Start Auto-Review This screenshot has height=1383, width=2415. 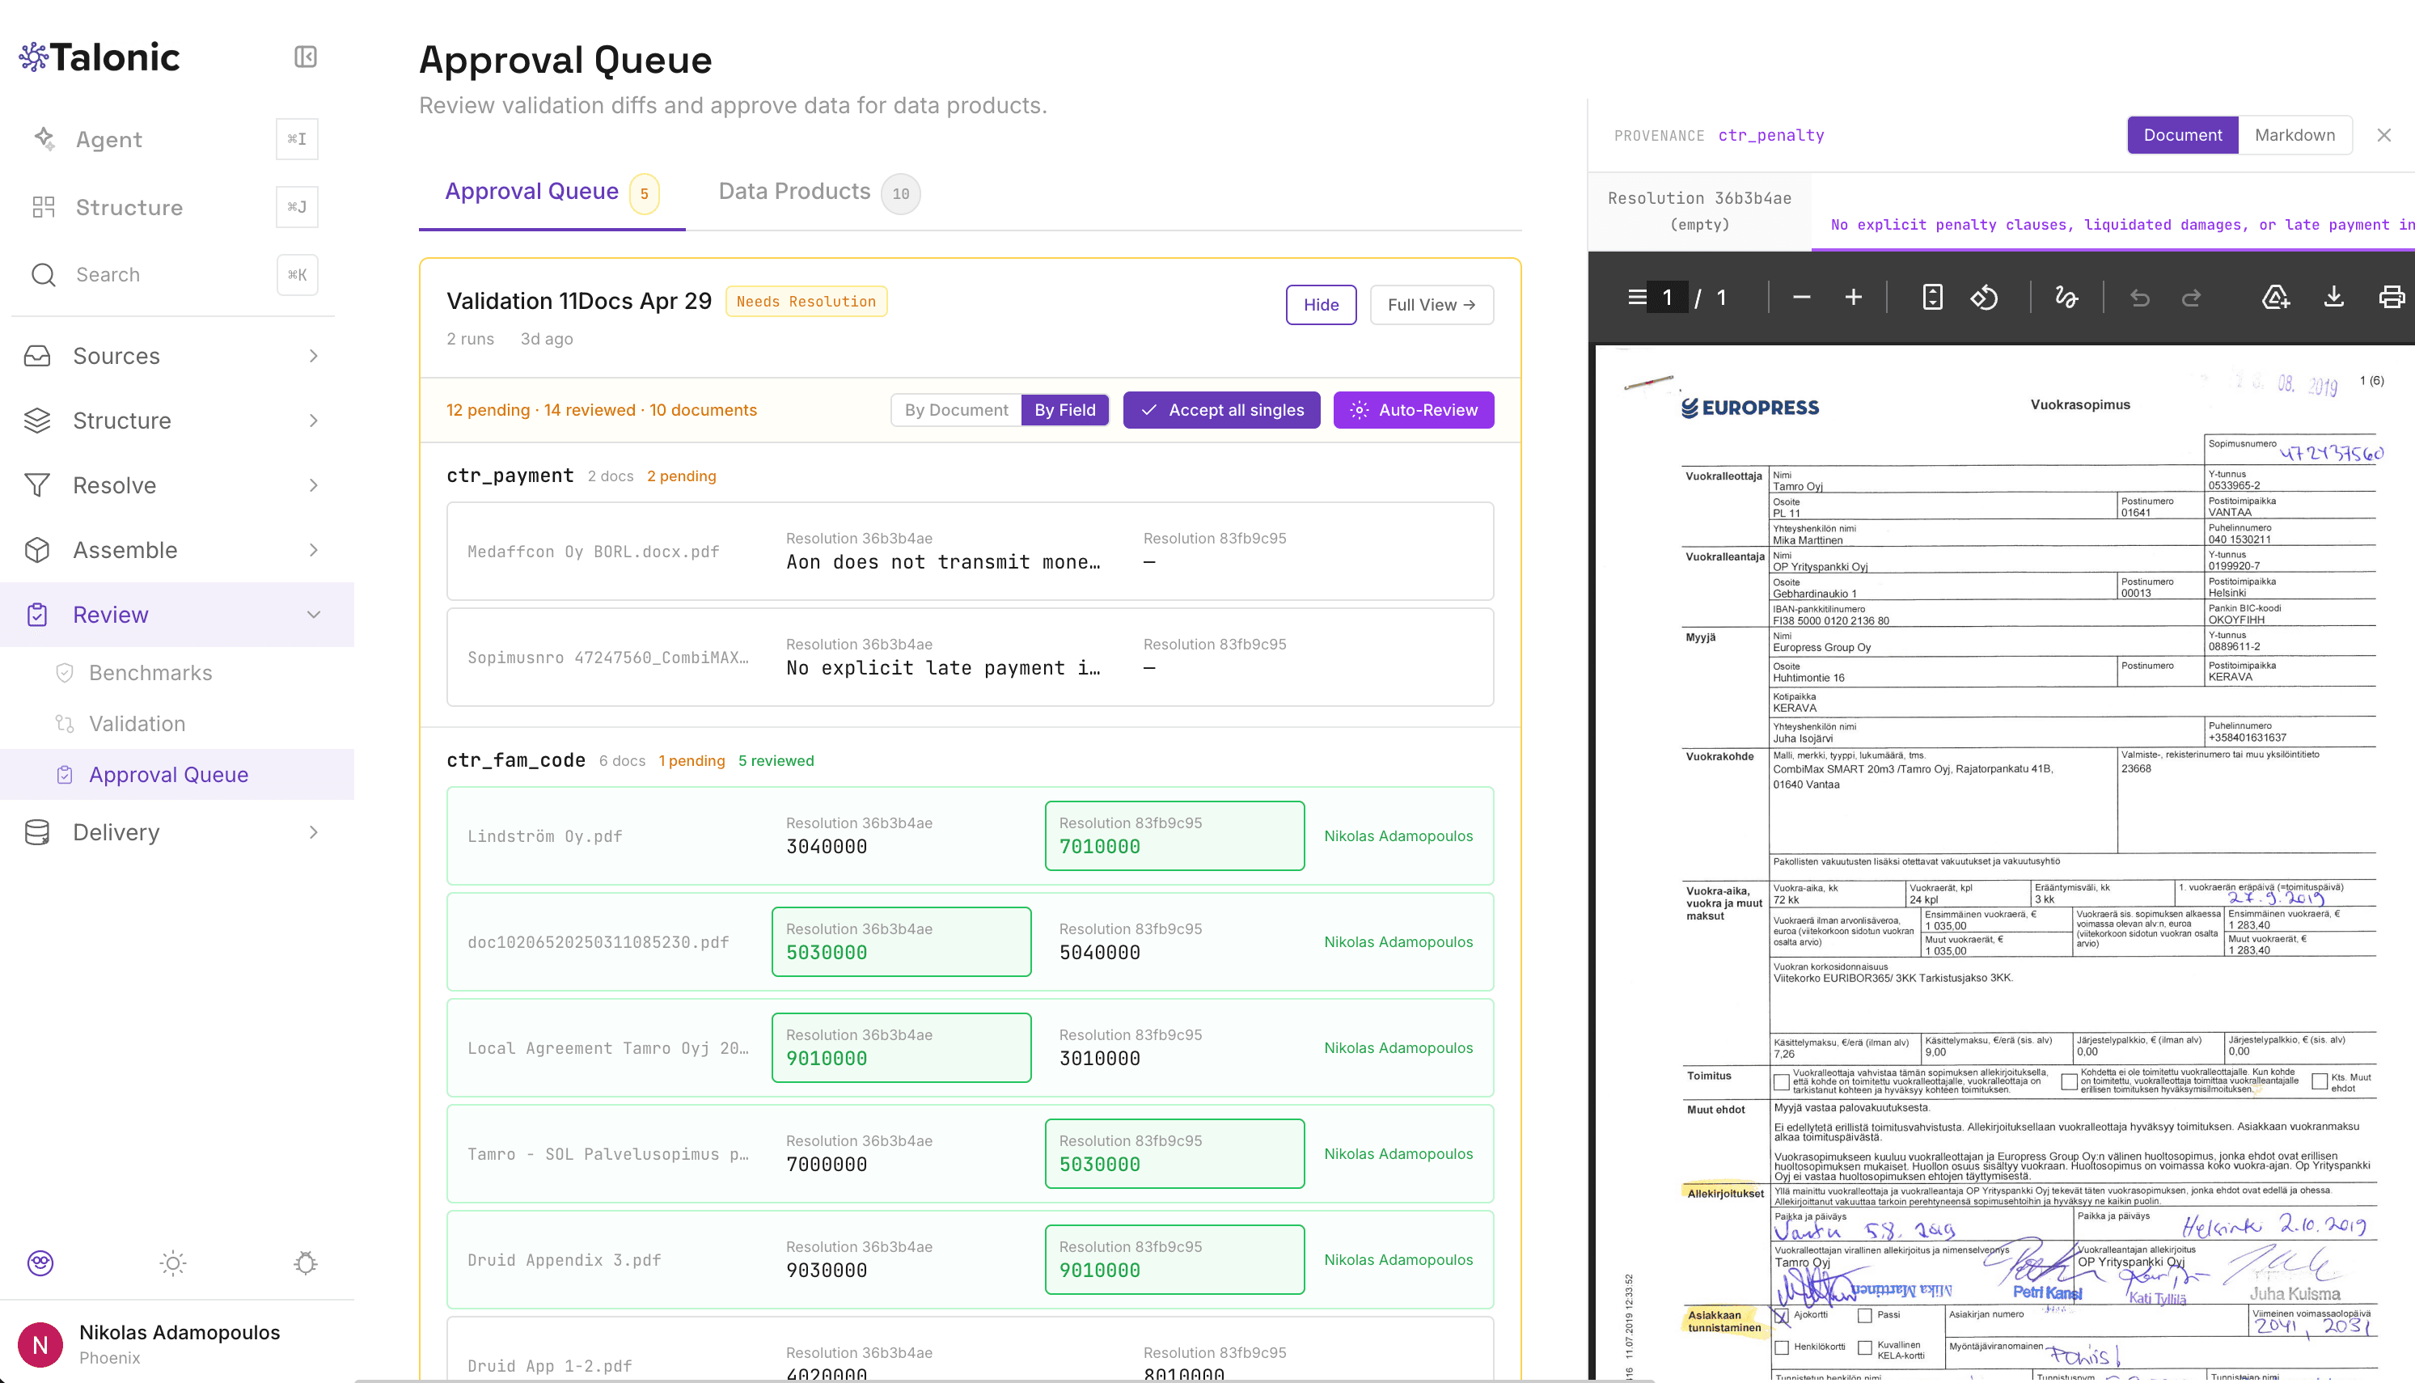(1413, 409)
